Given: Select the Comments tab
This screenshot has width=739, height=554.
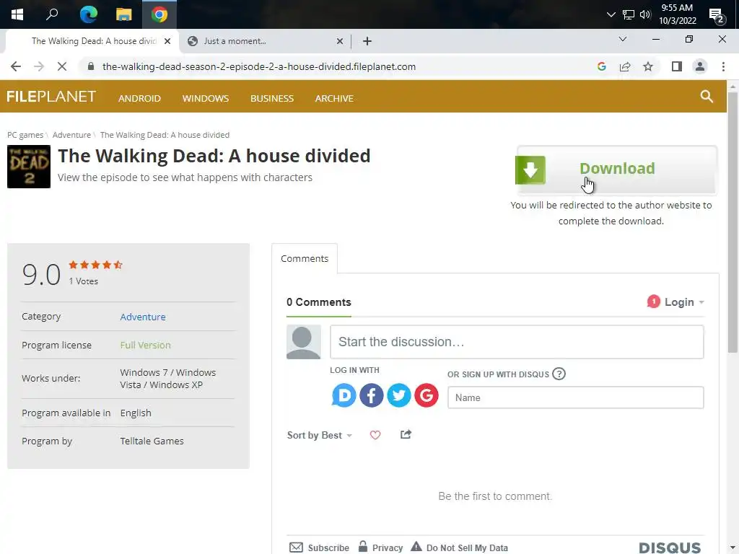Looking at the screenshot, I should tap(305, 259).
